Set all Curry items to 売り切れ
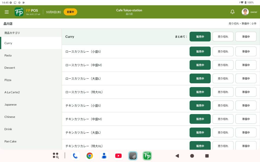Screen dimensions: 260x162 [223, 36]
